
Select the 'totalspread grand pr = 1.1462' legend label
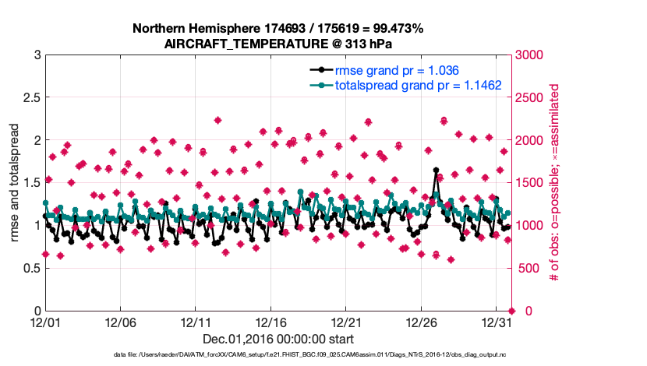tap(418, 85)
